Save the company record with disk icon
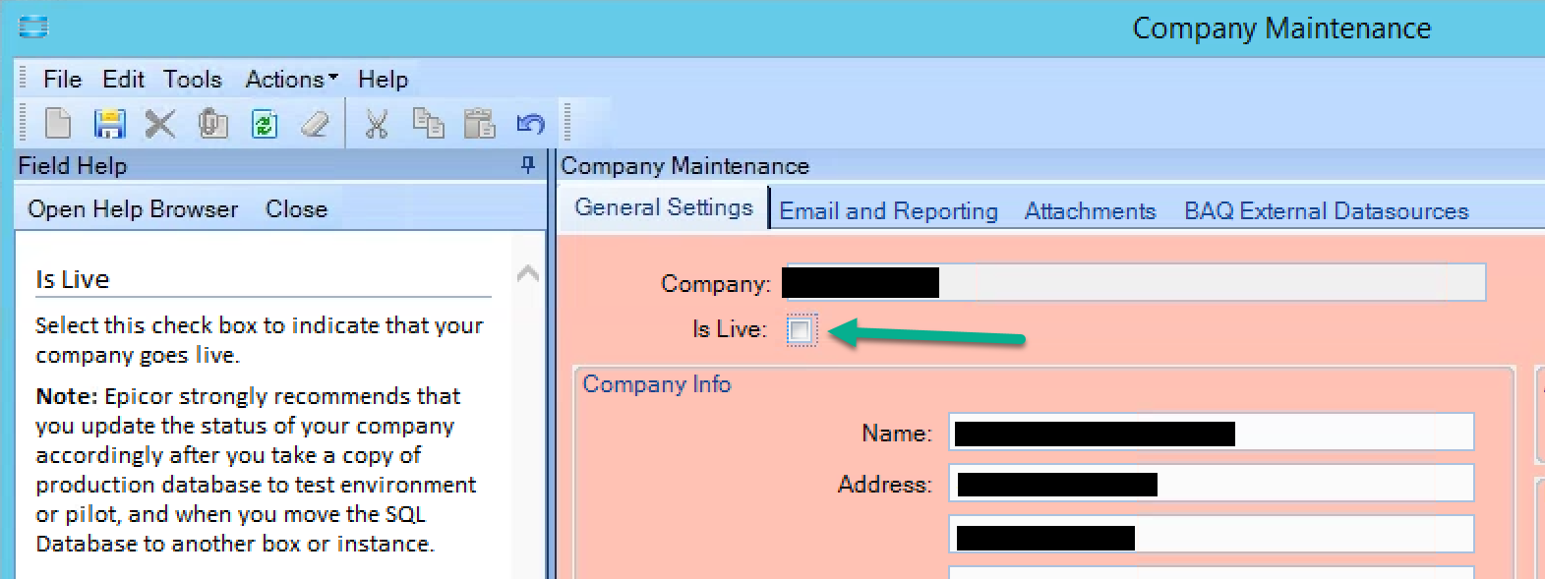This screenshot has height=579, width=1545. pyautogui.click(x=109, y=124)
